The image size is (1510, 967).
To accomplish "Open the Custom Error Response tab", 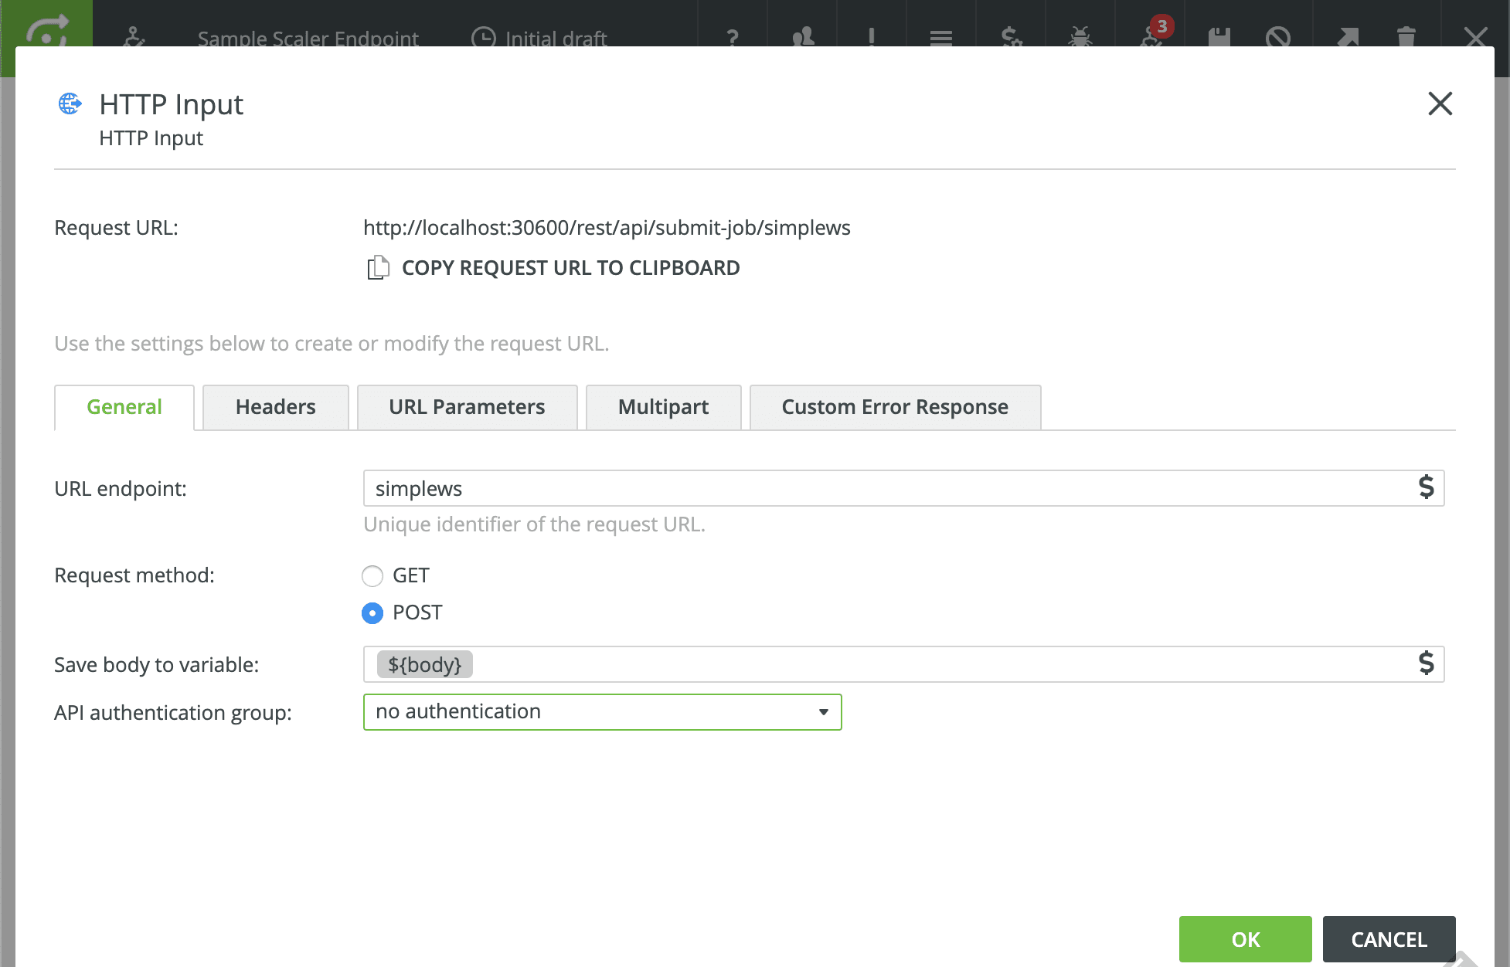I will click(x=895, y=407).
